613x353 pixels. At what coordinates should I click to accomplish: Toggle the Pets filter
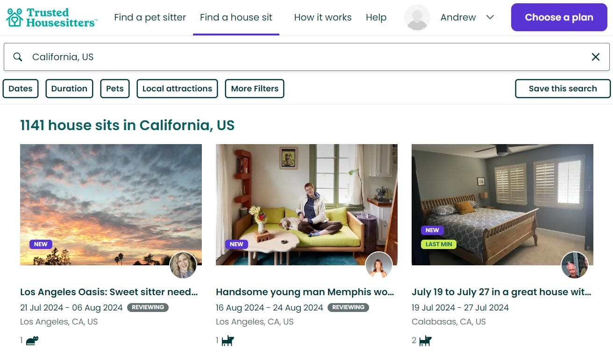pyautogui.click(x=114, y=88)
